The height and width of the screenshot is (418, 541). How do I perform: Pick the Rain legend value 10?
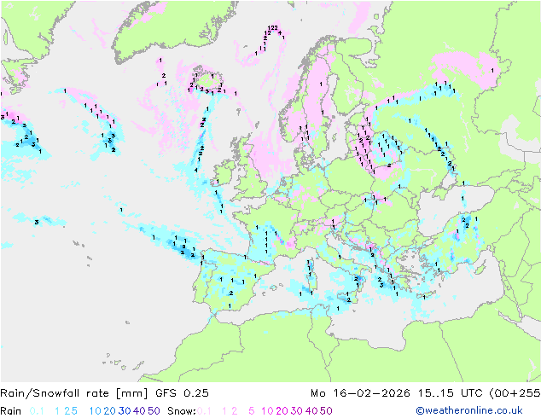point(96,411)
